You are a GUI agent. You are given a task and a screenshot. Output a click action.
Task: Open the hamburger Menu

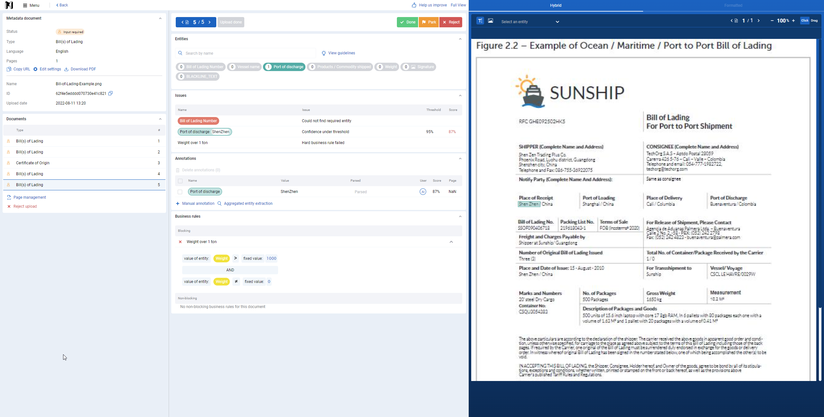(x=31, y=5)
